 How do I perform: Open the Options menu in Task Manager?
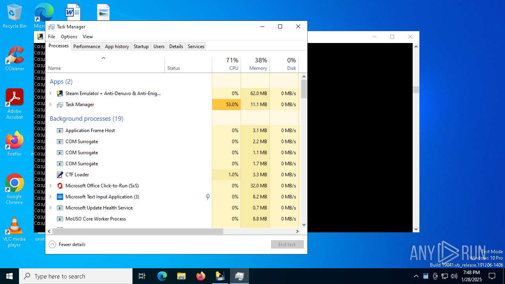click(x=69, y=36)
